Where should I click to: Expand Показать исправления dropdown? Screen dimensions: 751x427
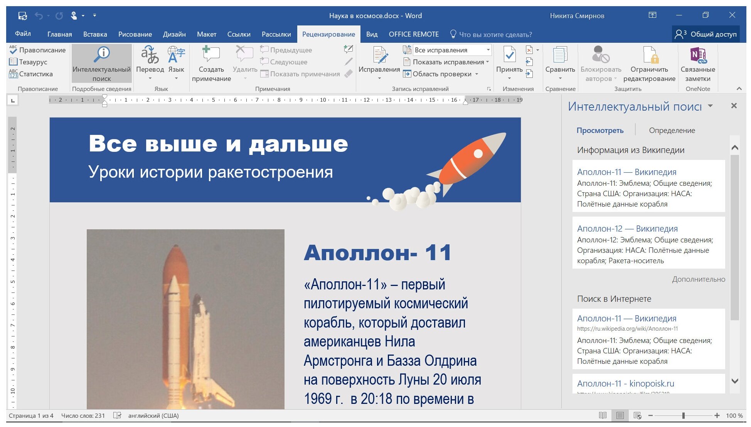point(487,62)
